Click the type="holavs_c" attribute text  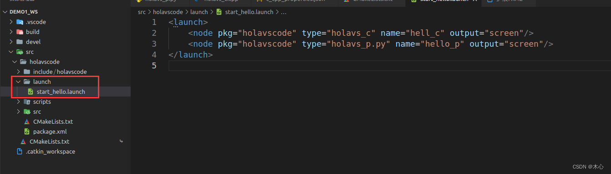339,33
